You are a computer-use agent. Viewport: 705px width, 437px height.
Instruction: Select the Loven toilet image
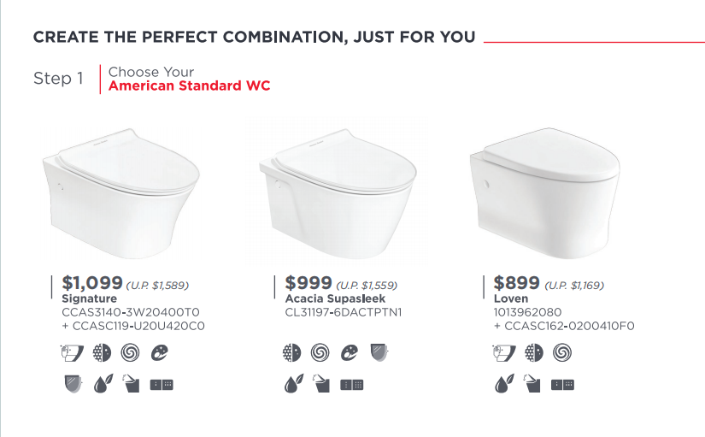coord(545,192)
